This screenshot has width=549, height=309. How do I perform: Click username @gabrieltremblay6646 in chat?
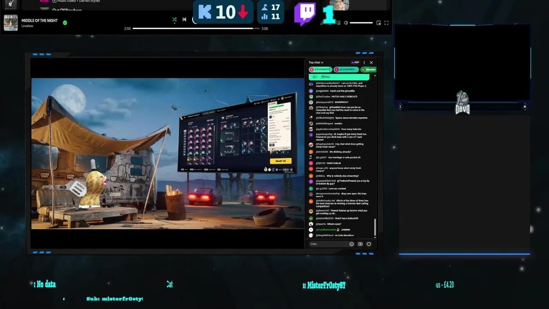point(328,129)
